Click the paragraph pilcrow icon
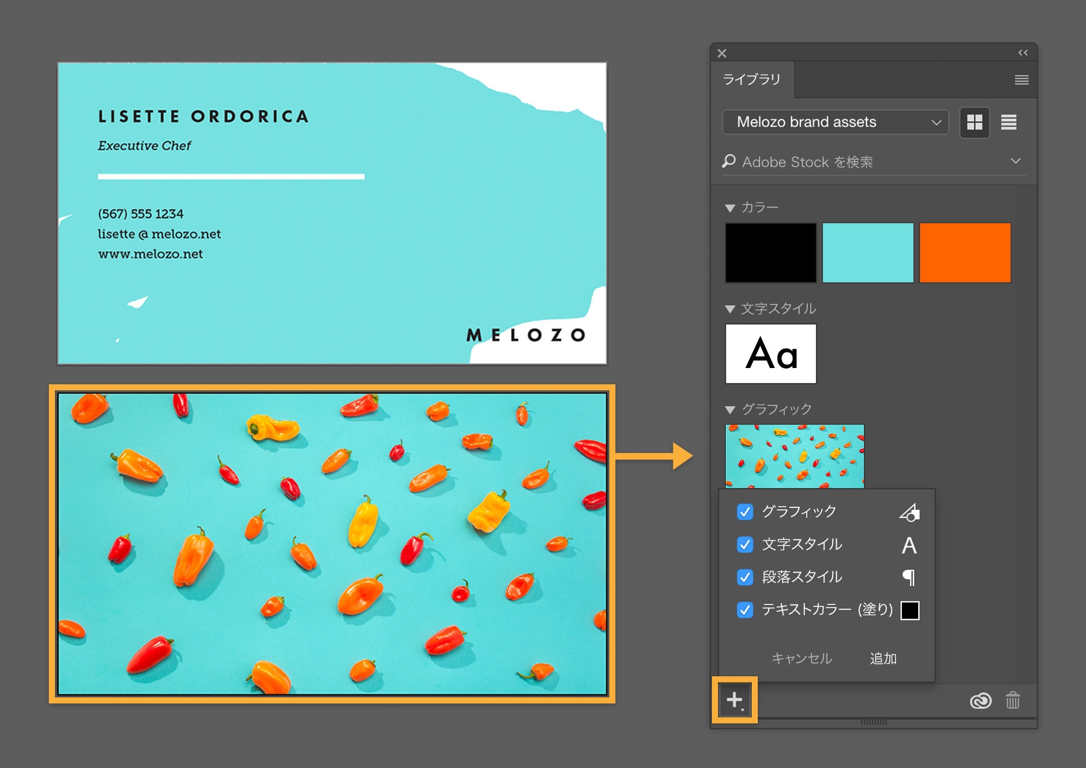 909,578
